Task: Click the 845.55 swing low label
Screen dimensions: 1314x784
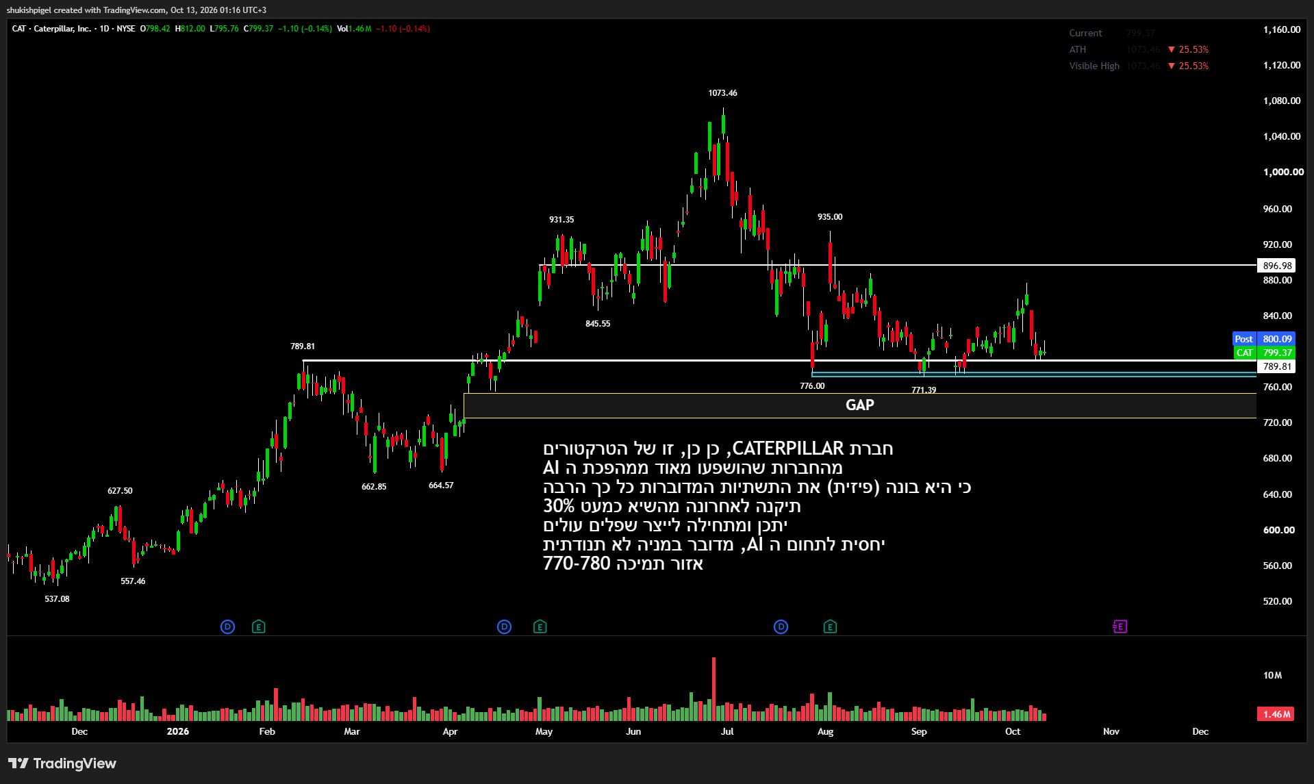Action: (x=598, y=324)
